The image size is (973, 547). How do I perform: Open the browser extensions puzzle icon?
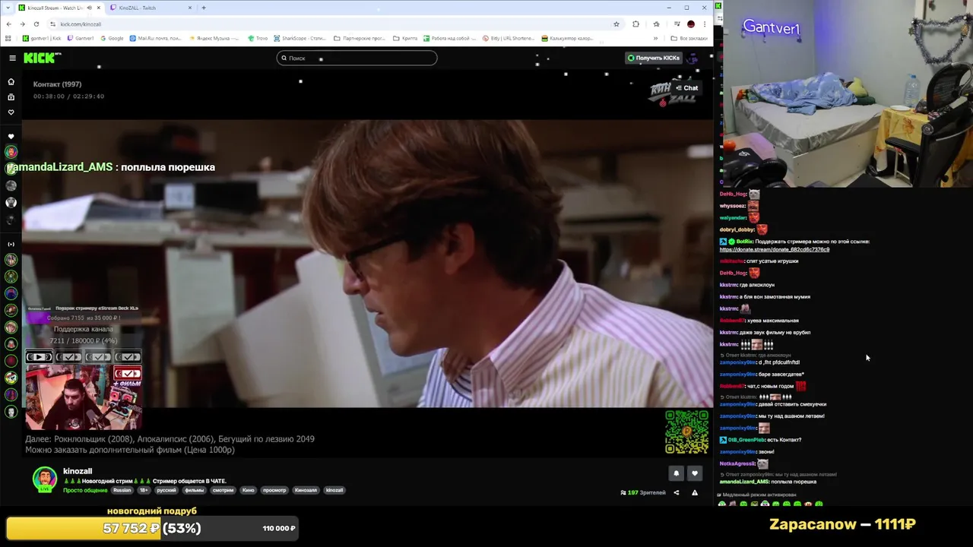click(x=635, y=24)
